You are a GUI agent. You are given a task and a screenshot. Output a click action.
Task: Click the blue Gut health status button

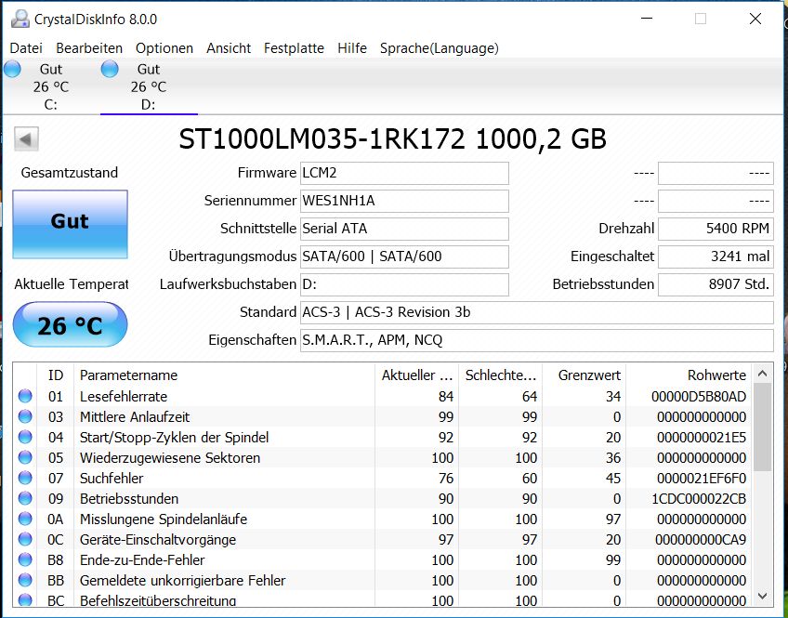pos(69,223)
